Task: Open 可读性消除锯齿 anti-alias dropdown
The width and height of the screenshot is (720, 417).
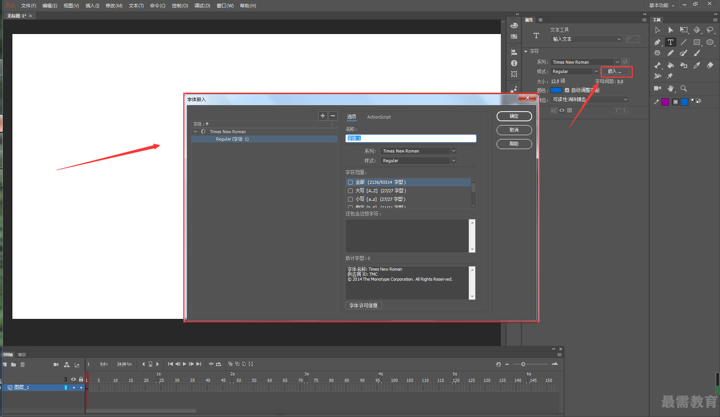Action: [590, 100]
